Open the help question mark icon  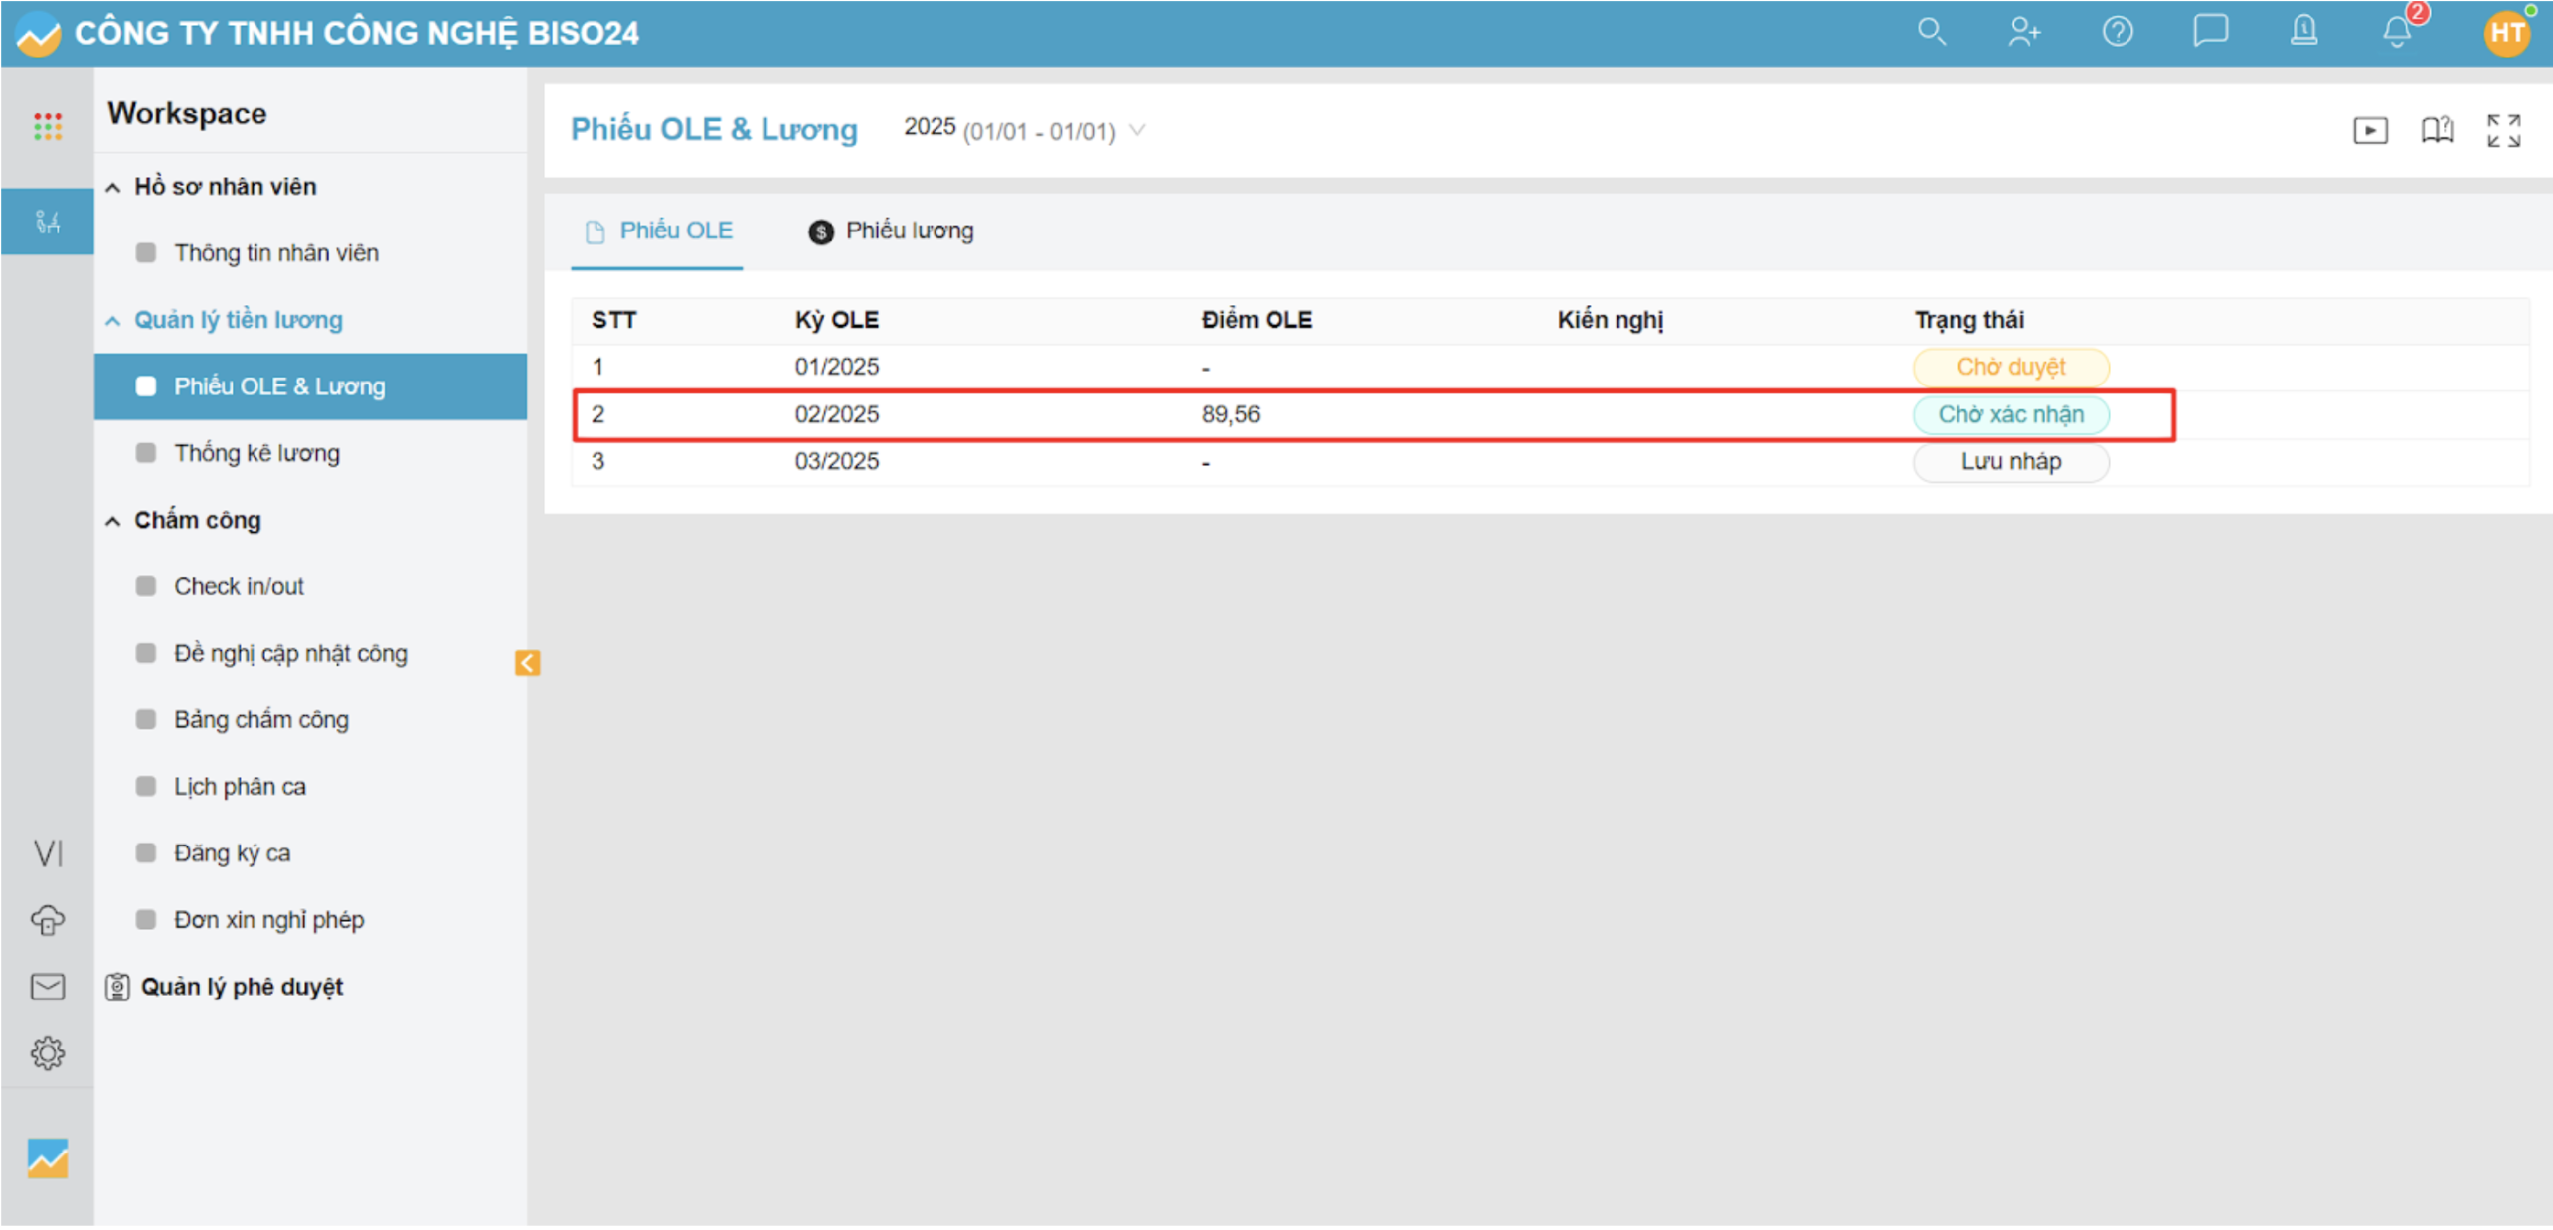[x=2117, y=32]
